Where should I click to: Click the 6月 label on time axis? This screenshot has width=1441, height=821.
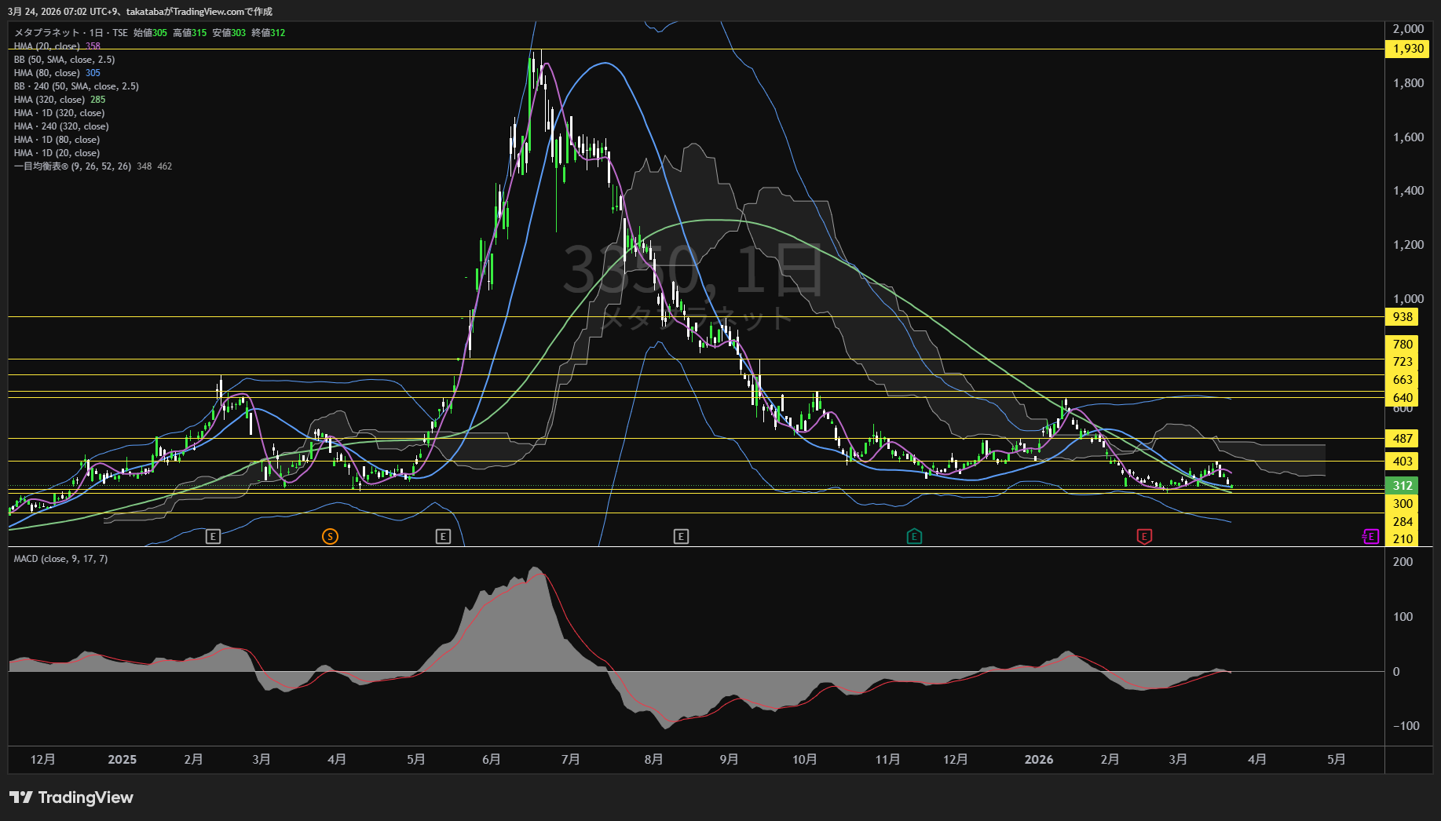[x=492, y=760]
